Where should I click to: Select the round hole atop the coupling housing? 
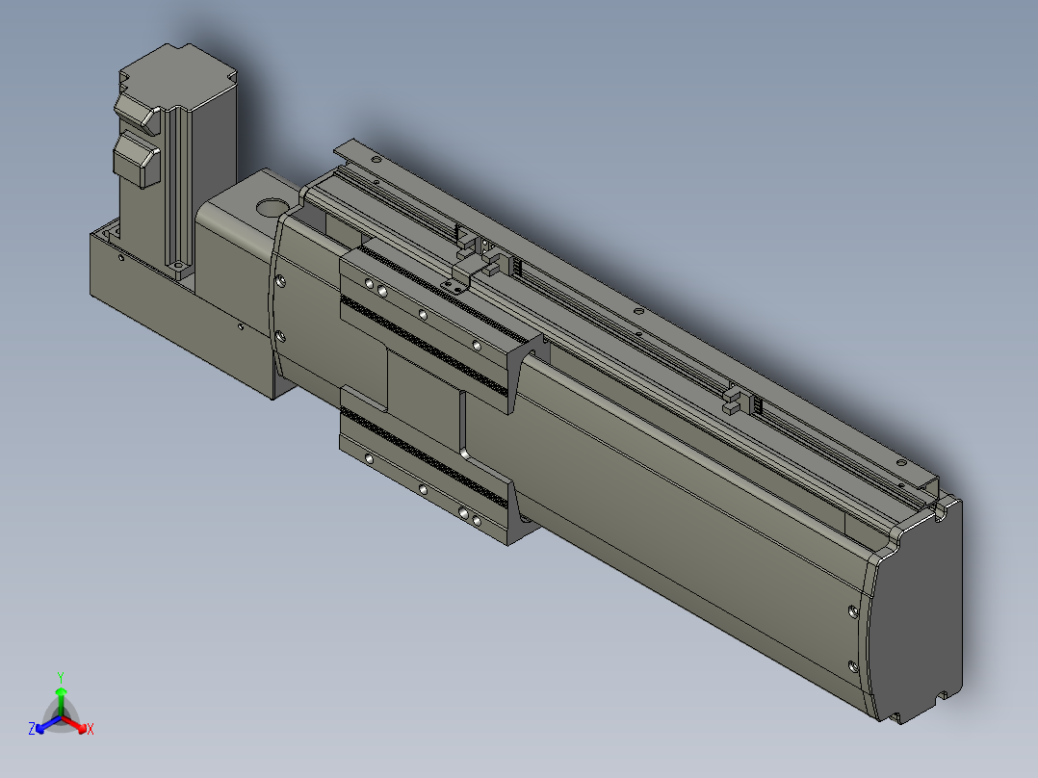271,208
